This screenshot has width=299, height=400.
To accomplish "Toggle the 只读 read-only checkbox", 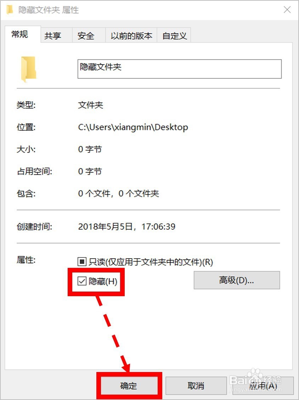I will pyautogui.click(x=82, y=262).
